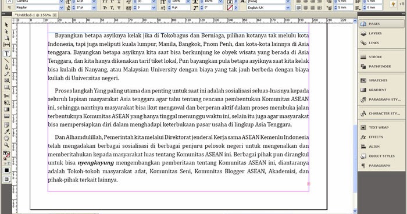Open the Stroke panel

coord(381,57)
